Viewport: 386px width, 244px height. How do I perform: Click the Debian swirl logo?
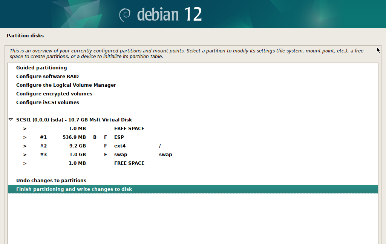pos(125,15)
